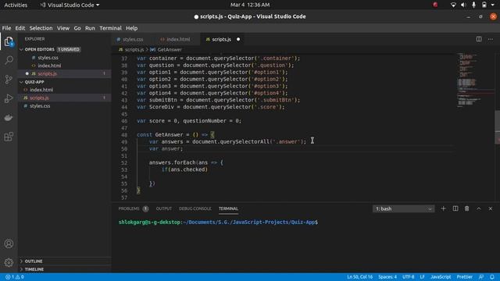This screenshot has height=281, width=500.
Task: Click the JavaScript language mode
Action: pyautogui.click(x=441, y=277)
